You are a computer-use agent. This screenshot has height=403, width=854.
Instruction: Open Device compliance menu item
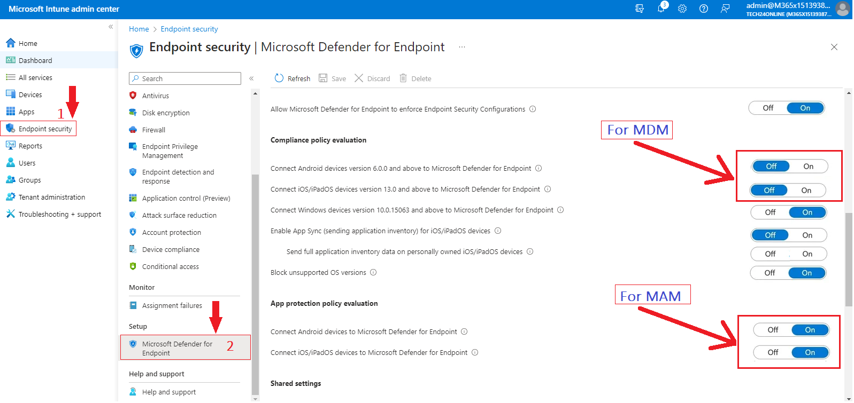tap(171, 249)
